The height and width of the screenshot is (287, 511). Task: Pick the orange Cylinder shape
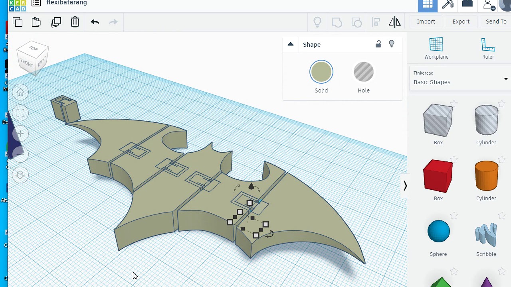point(486,176)
